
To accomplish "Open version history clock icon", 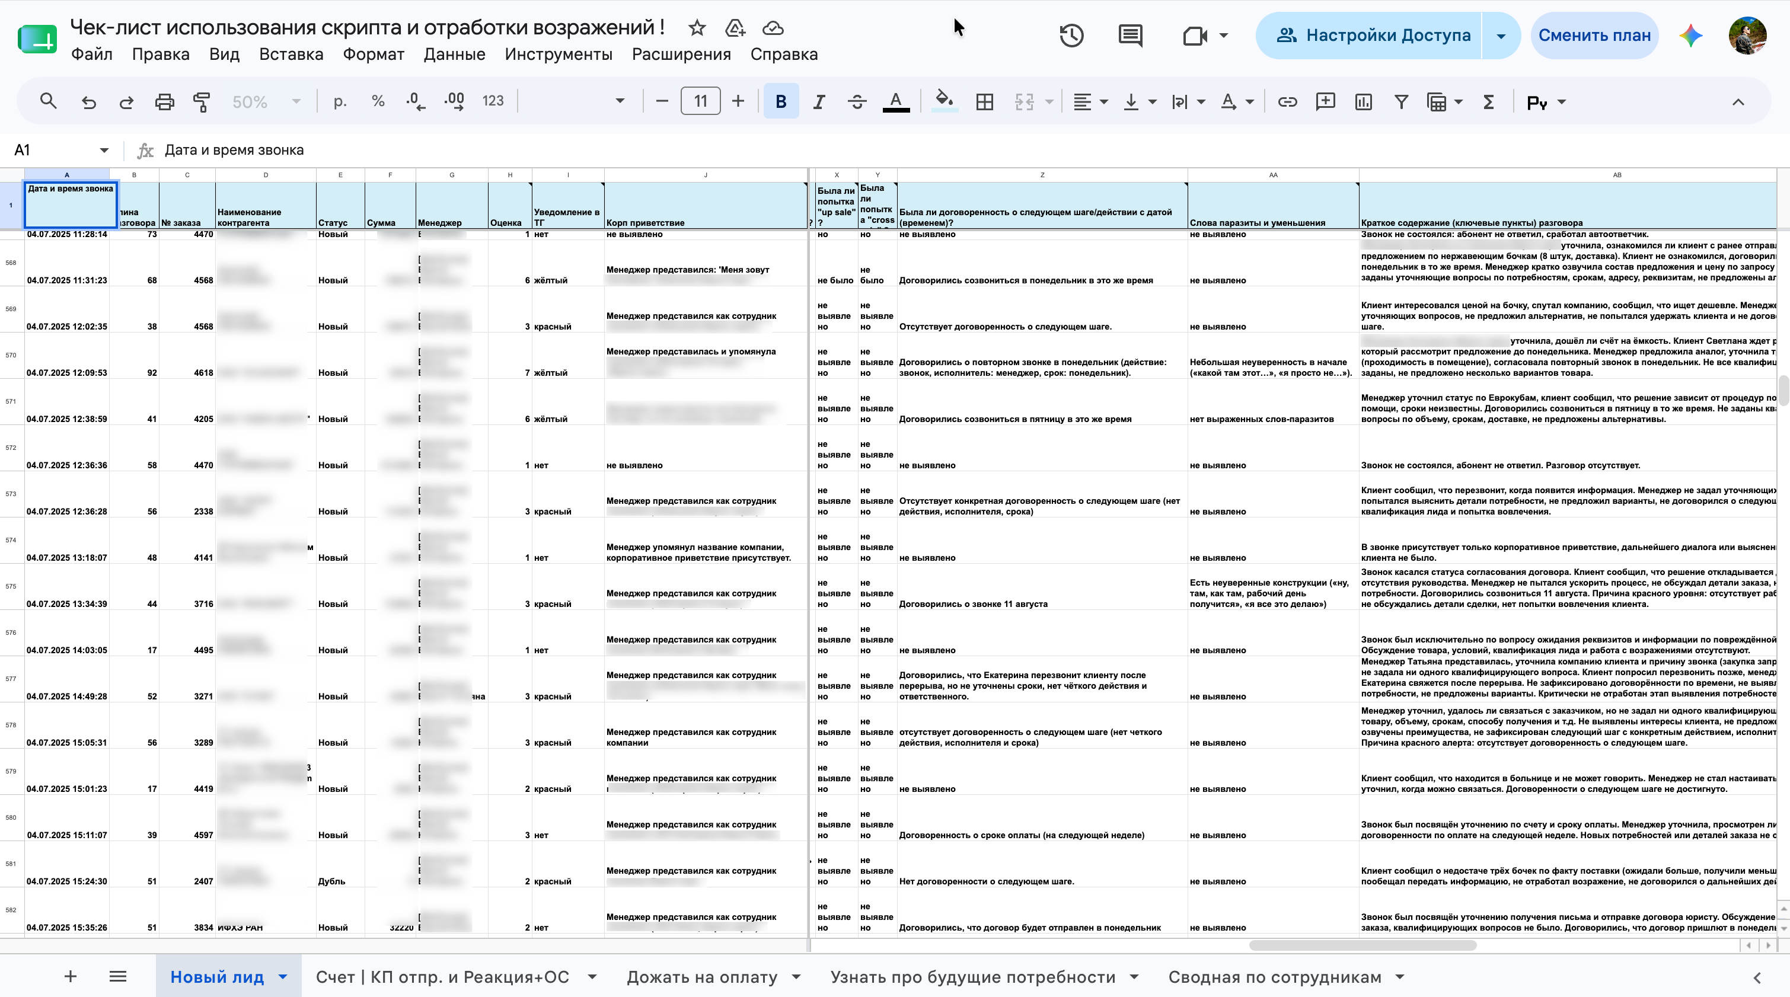I will click(x=1071, y=36).
